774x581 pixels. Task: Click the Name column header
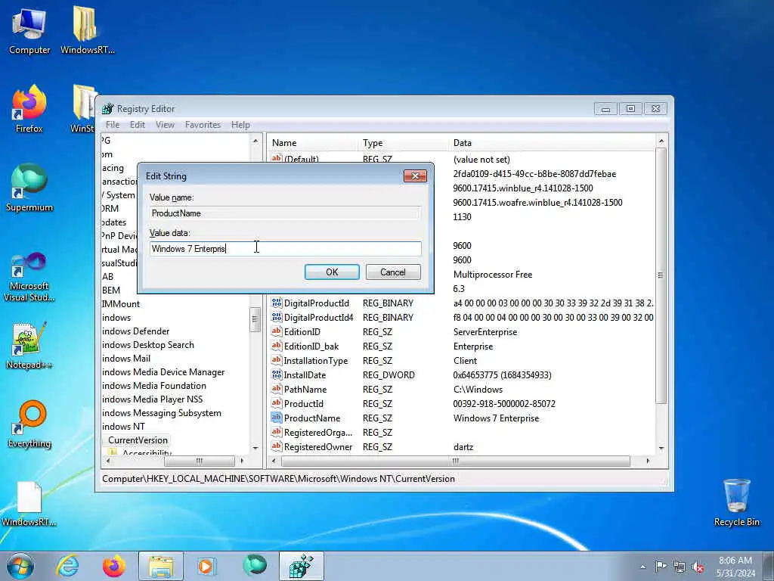click(312, 143)
